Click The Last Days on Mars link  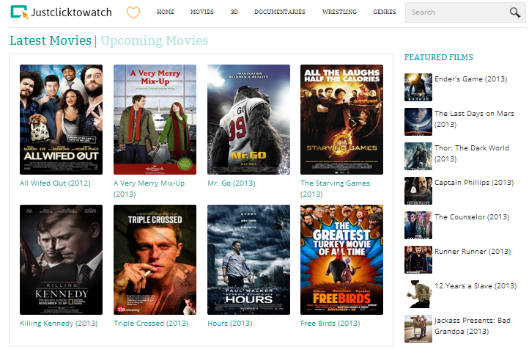pyautogui.click(x=474, y=119)
